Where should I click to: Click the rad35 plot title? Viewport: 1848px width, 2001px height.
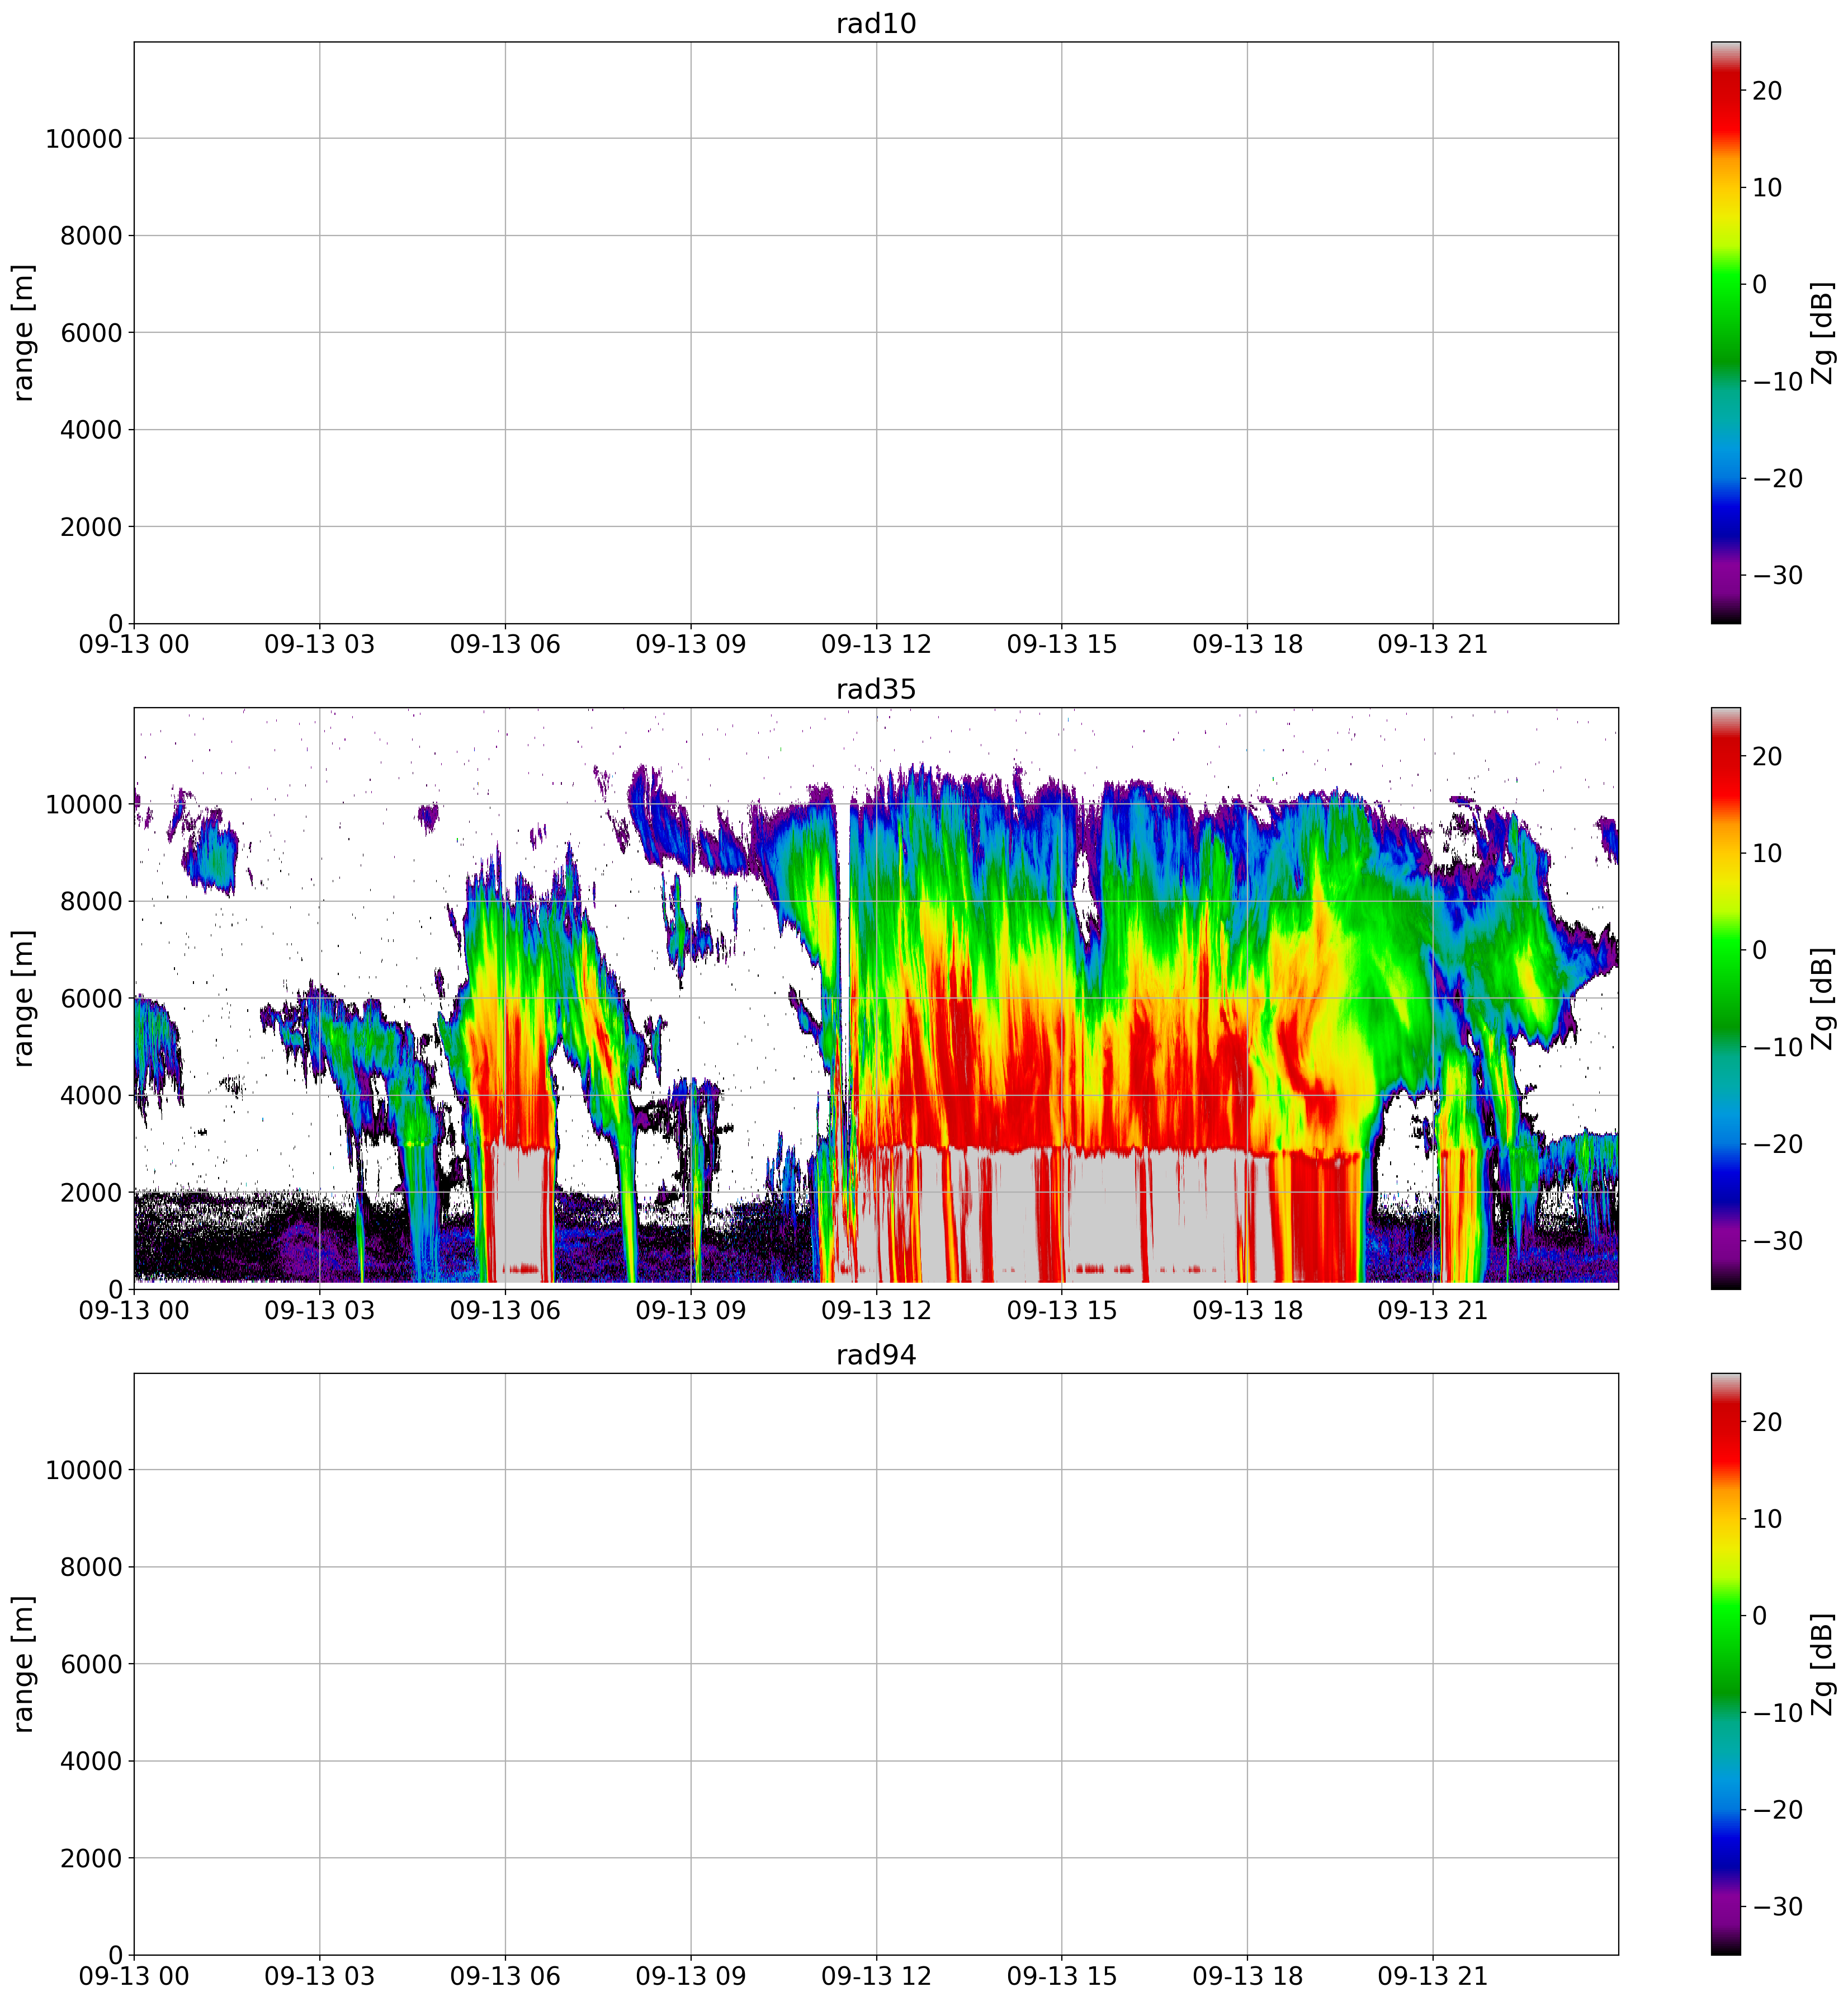876,689
